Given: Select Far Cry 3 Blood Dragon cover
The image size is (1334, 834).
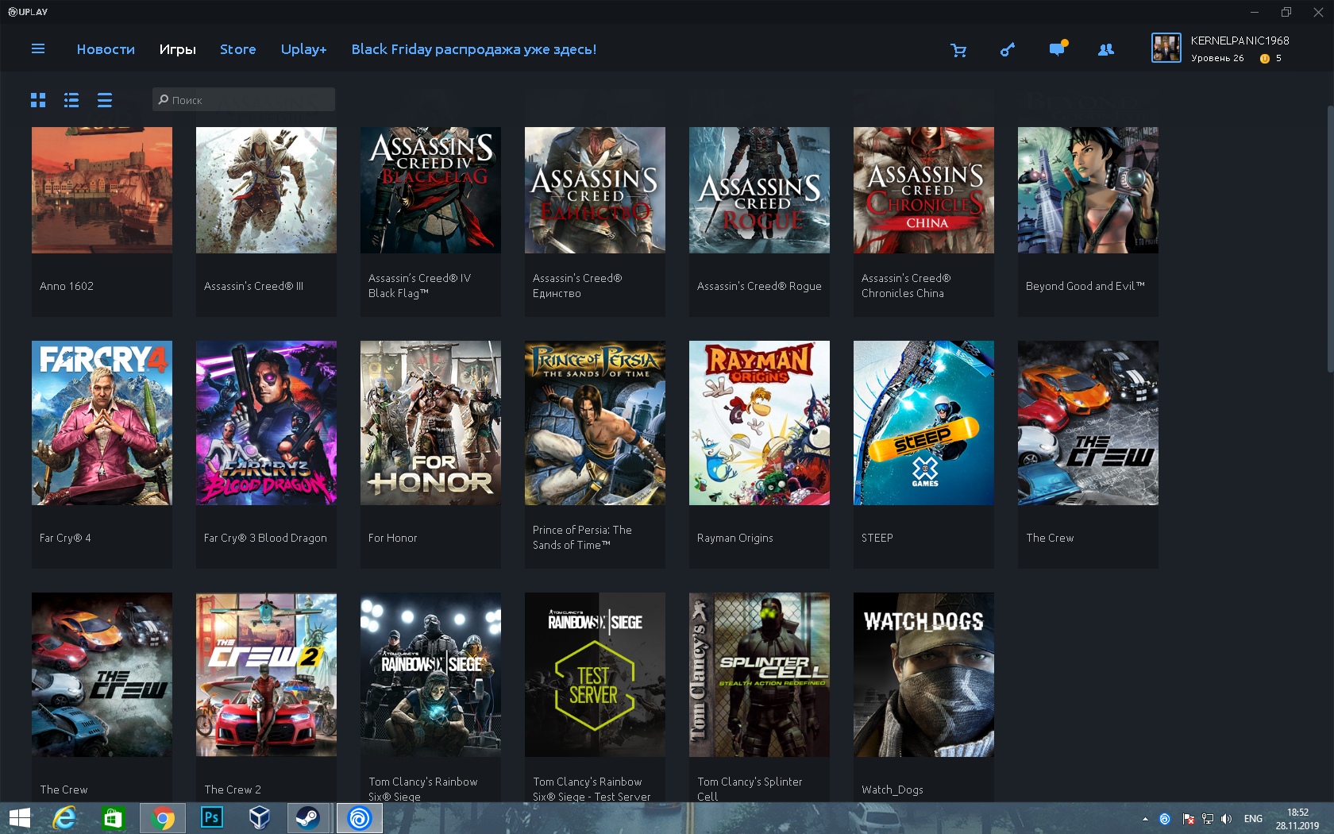Looking at the screenshot, I should (x=266, y=423).
